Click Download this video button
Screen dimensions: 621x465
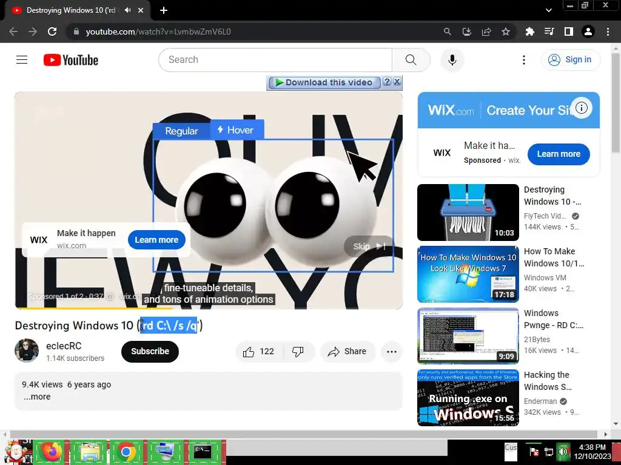click(324, 82)
